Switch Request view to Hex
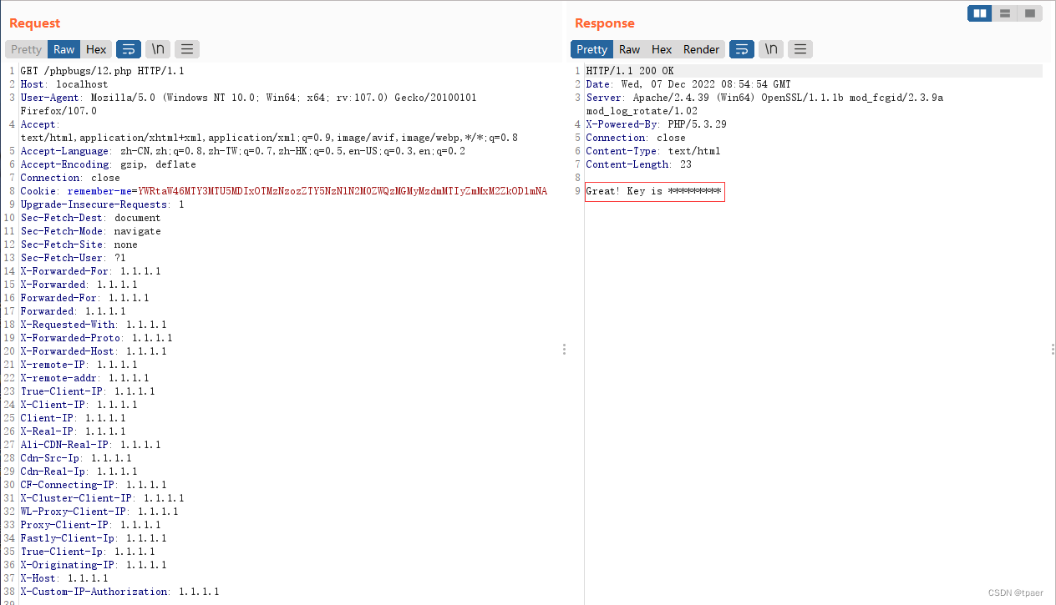Screen dimensions: 1056x605 (96, 49)
